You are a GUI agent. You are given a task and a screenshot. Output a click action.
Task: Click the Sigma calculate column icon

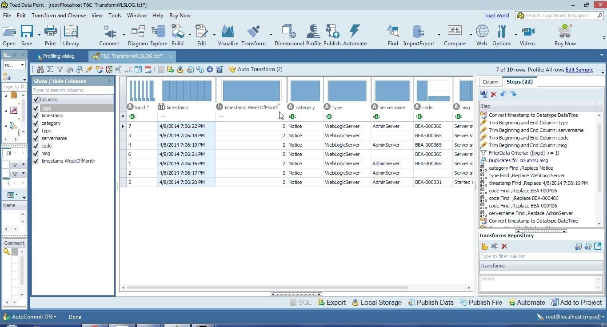(50, 69)
